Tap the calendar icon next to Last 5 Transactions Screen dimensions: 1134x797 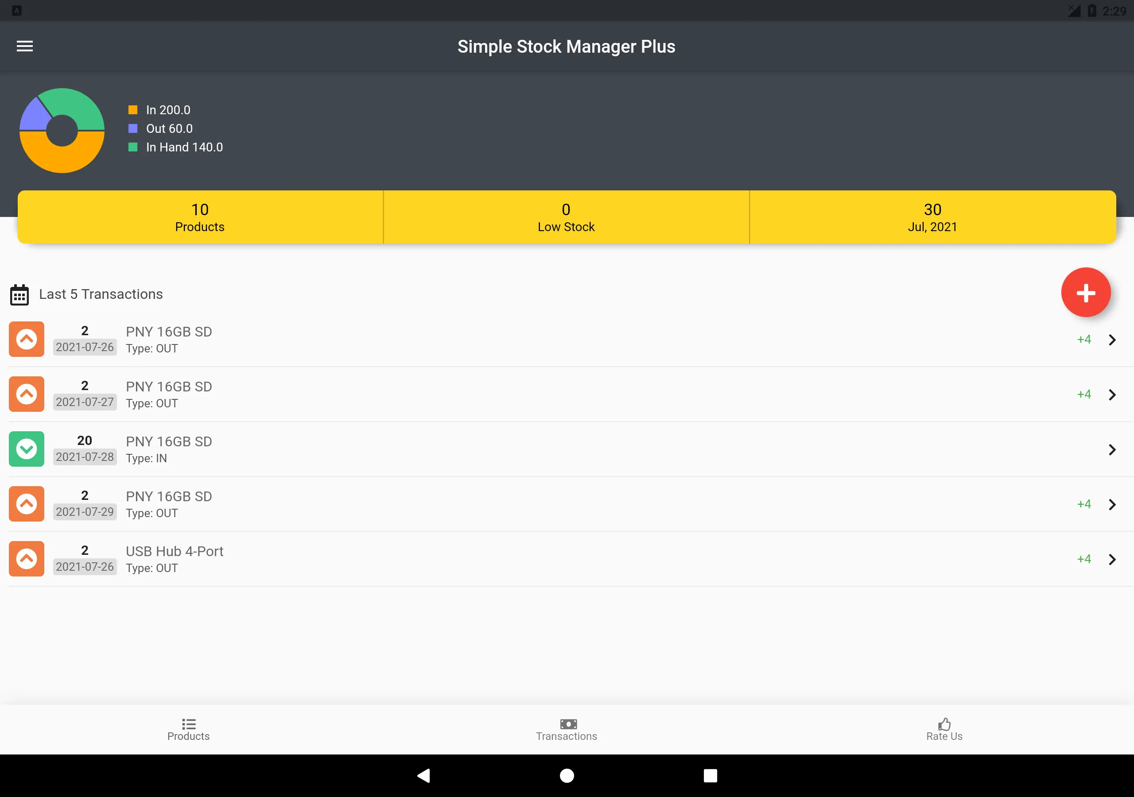tap(19, 294)
